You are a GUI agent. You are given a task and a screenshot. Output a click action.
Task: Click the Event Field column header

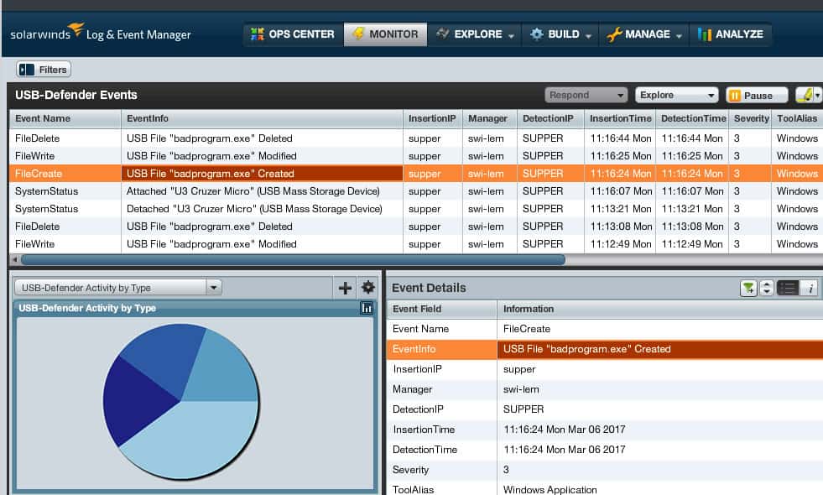tap(442, 310)
